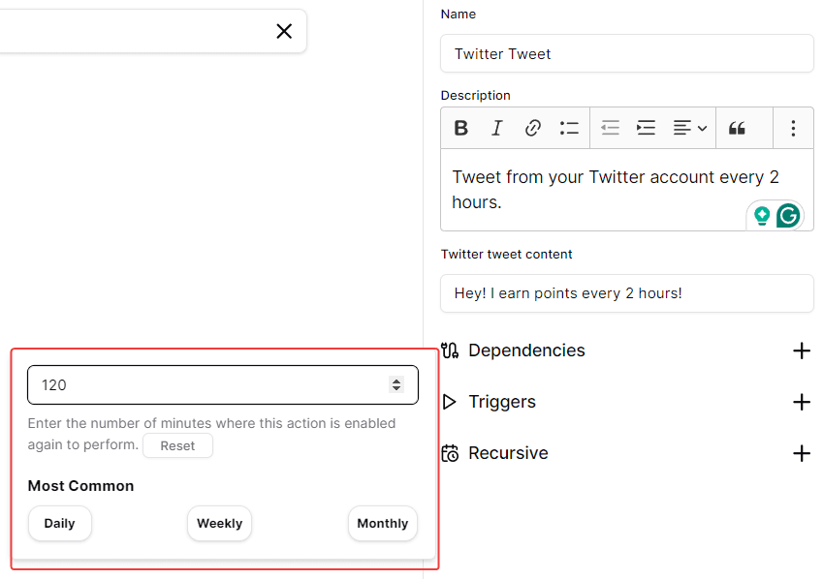Click the Twitter tweet content field
Screen dimensions: 823x579
626,293
